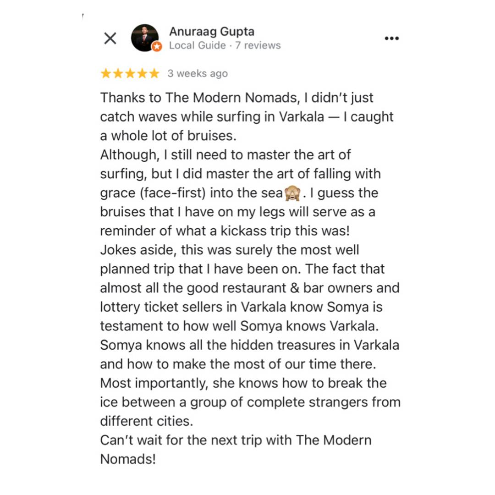Close the review using the X icon

pyautogui.click(x=110, y=38)
